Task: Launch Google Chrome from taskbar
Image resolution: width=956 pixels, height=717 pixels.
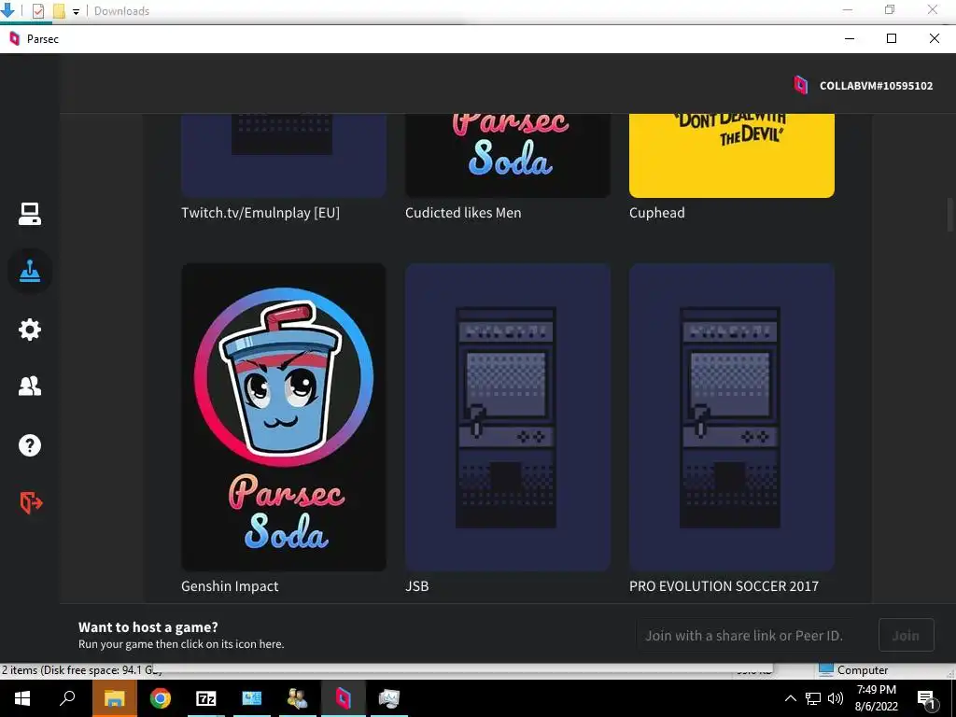Action: 161,698
